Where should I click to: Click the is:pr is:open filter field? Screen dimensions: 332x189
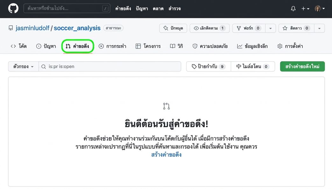click(110, 67)
